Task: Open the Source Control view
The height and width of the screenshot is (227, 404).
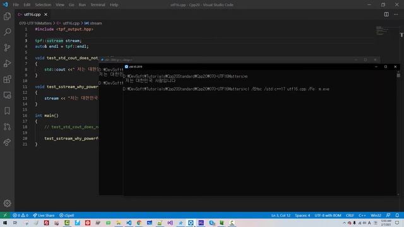Action: [x=7, y=48]
